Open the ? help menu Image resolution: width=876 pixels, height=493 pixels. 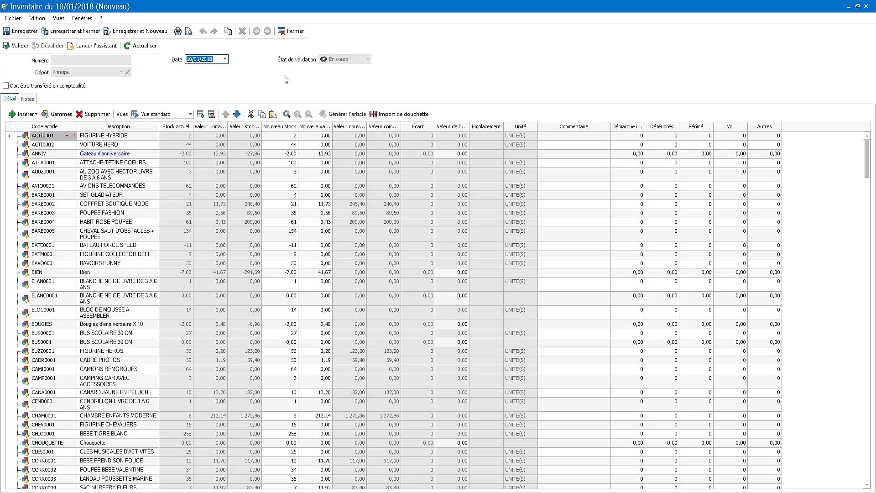click(x=101, y=18)
